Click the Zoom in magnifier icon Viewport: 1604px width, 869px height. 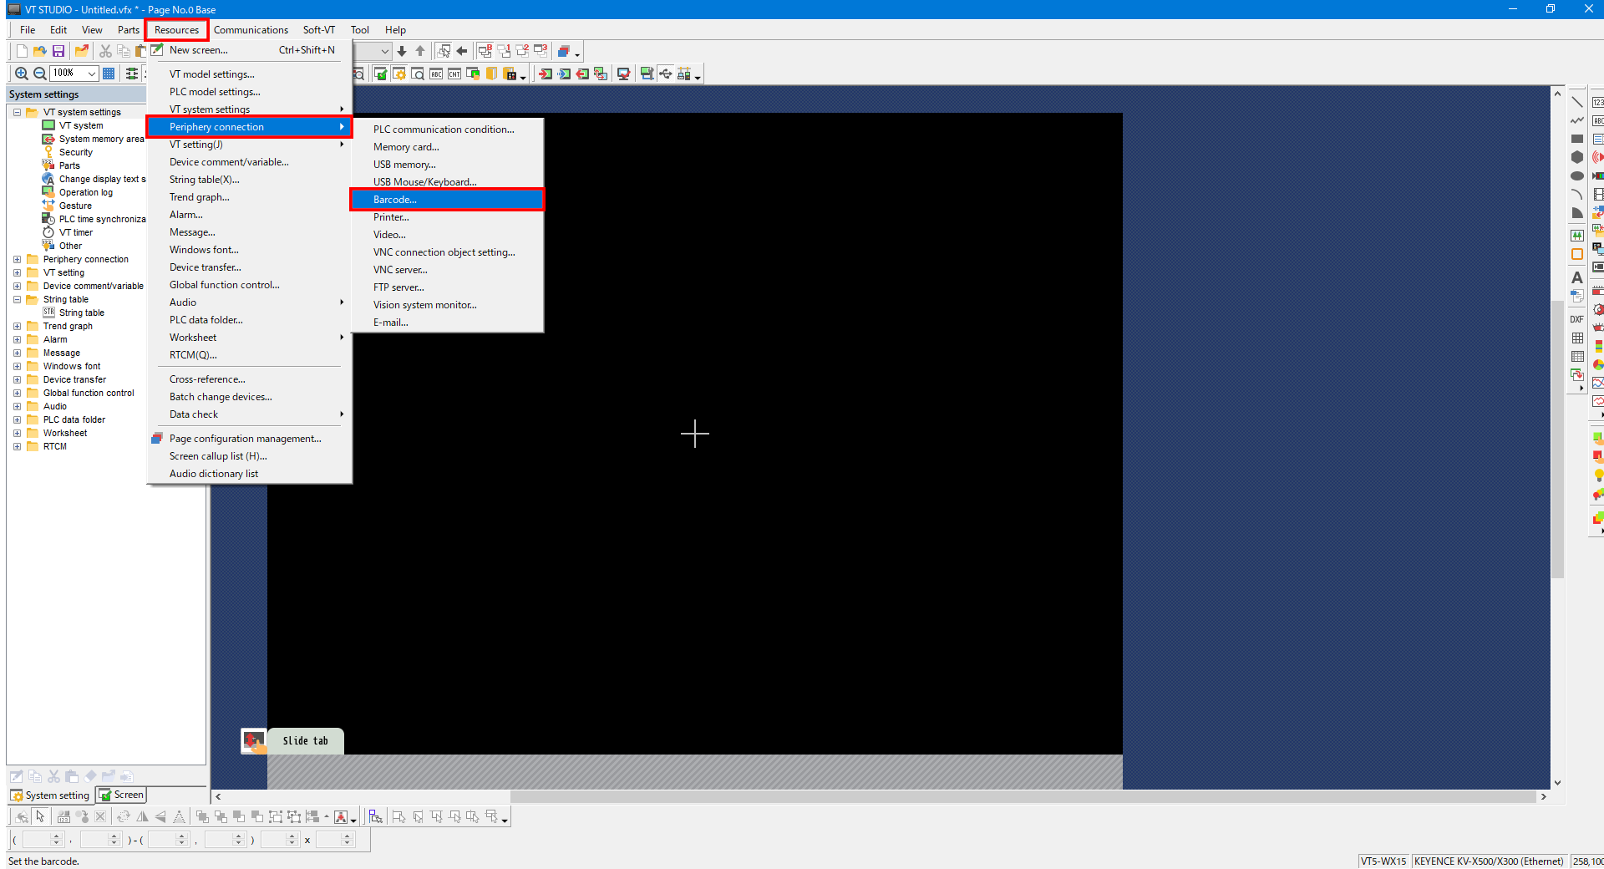tap(22, 74)
